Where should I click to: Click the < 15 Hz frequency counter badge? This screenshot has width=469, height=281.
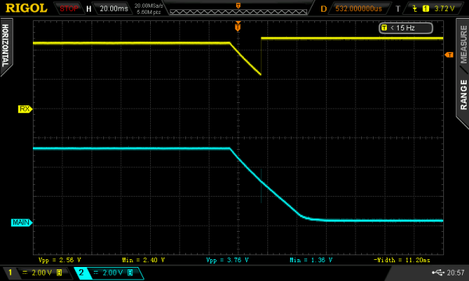406,28
